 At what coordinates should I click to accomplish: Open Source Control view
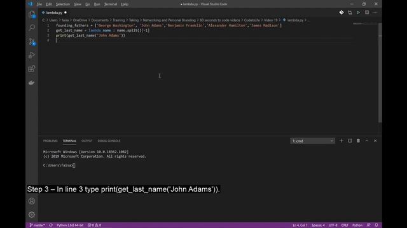coord(32,42)
